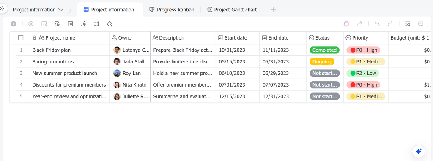Open the filter icon in toolbar
The width and height of the screenshot is (433, 161).
[x=57, y=24]
